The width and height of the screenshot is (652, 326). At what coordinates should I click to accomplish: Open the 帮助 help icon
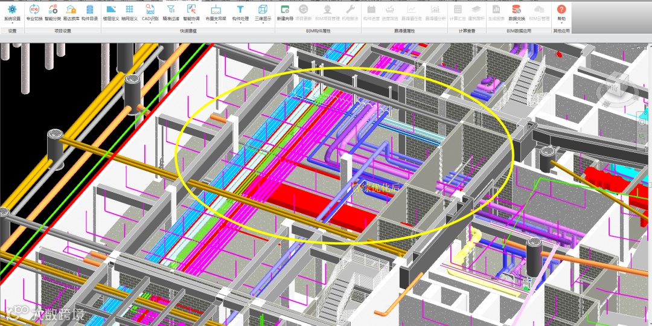pos(561,10)
